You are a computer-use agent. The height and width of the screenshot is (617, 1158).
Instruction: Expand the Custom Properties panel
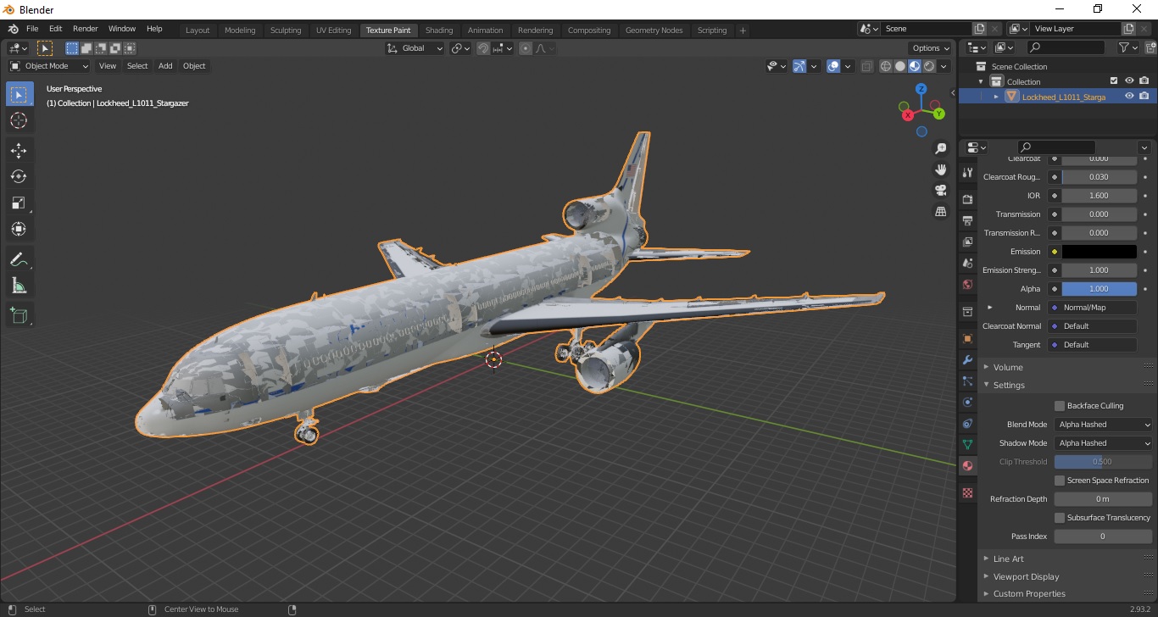pos(986,594)
